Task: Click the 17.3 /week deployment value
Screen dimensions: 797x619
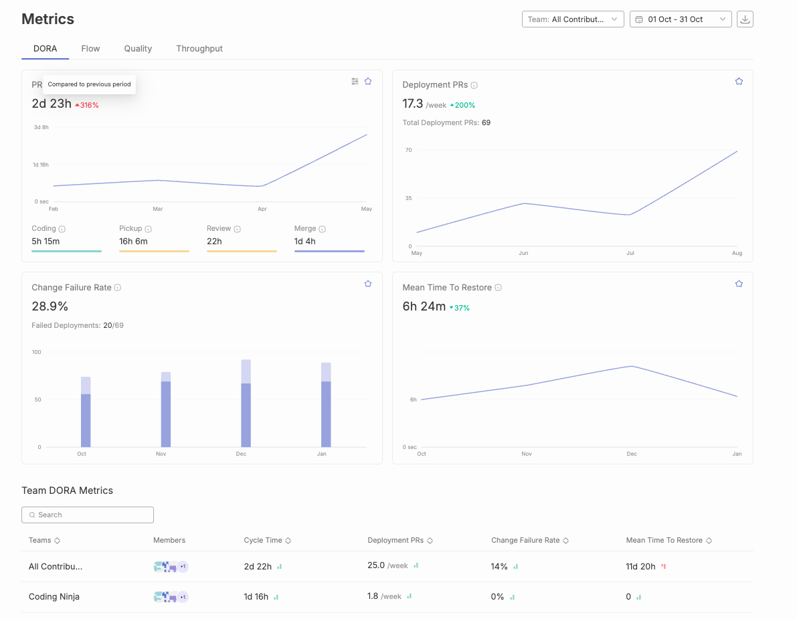Action: tap(424, 104)
